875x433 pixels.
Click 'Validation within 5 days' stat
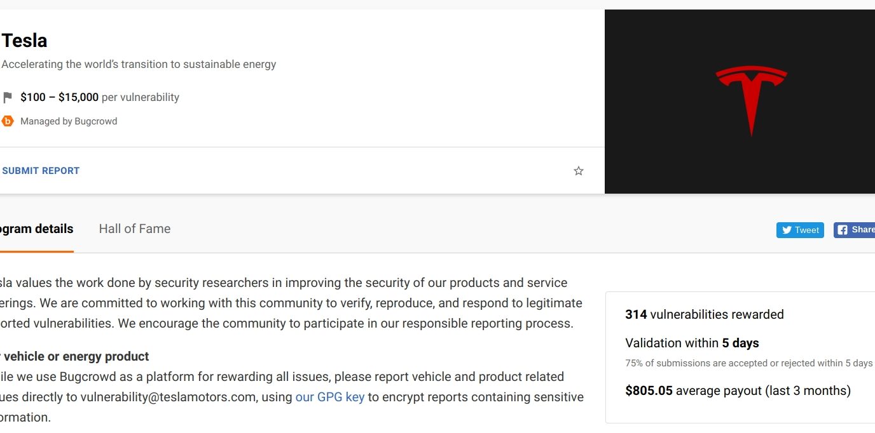(692, 343)
